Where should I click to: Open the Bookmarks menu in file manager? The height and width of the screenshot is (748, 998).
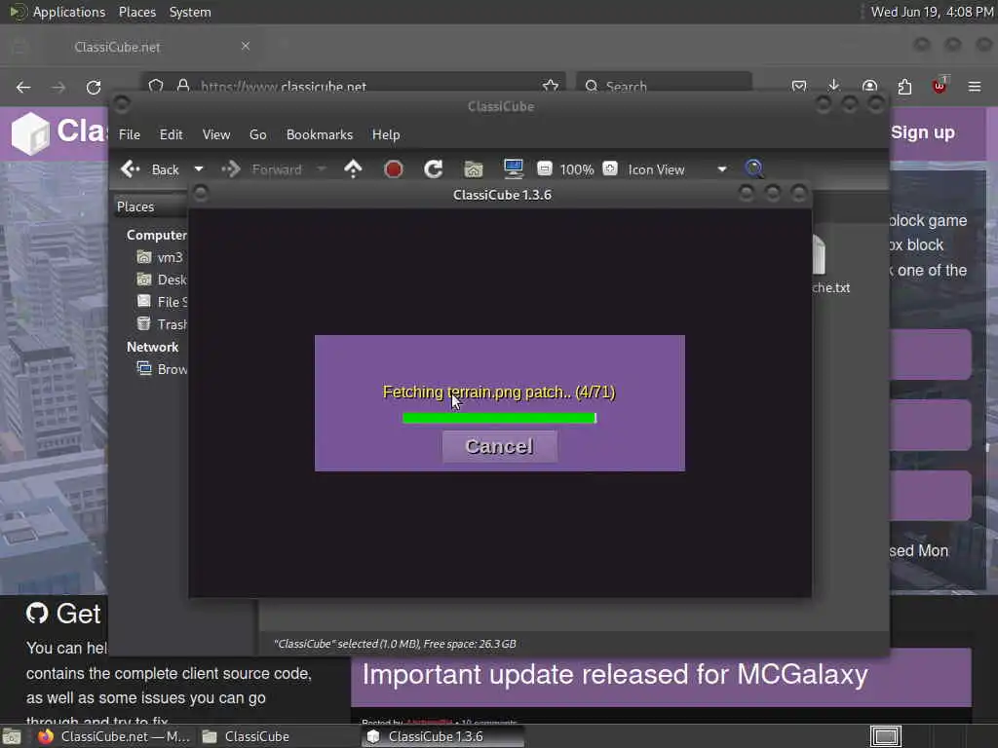click(x=320, y=134)
